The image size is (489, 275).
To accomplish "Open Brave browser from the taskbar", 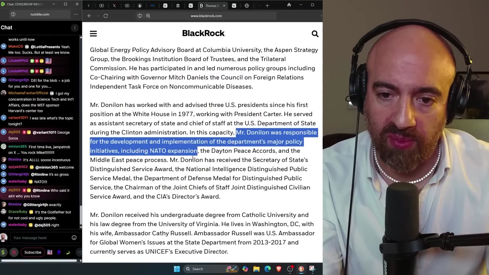I will click(x=279, y=269).
